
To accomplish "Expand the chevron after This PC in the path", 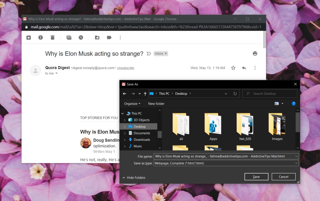I will [172, 94].
